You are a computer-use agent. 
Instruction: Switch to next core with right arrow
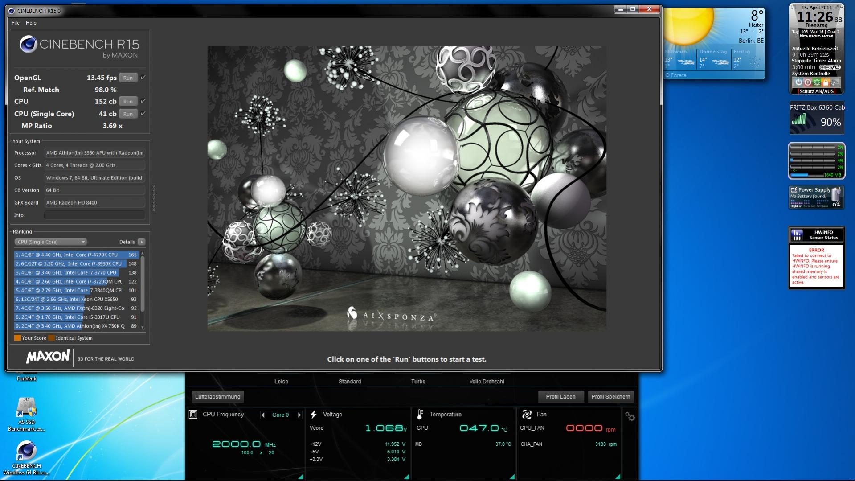(x=299, y=415)
